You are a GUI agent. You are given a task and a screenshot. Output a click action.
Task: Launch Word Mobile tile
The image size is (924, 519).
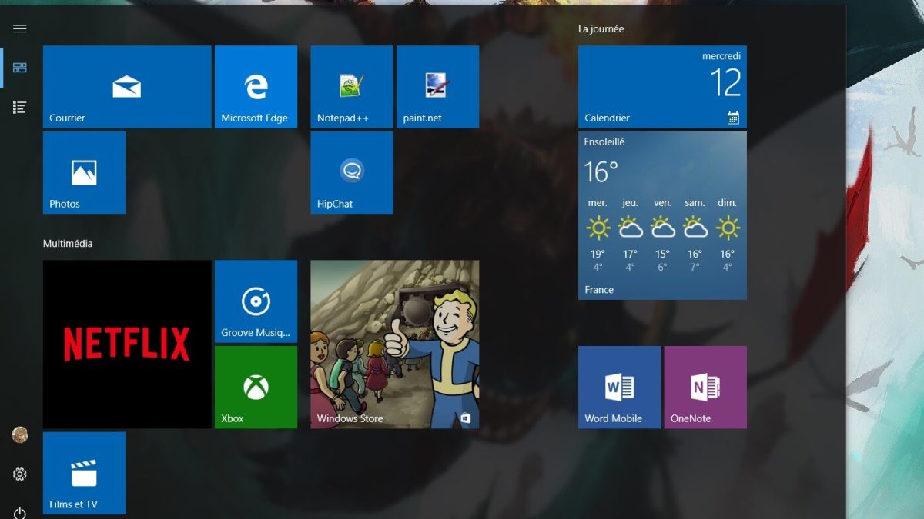pos(619,387)
